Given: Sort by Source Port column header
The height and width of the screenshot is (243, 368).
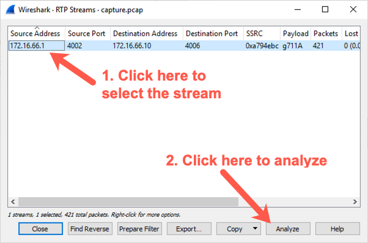Looking at the screenshot, I should [x=87, y=34].
